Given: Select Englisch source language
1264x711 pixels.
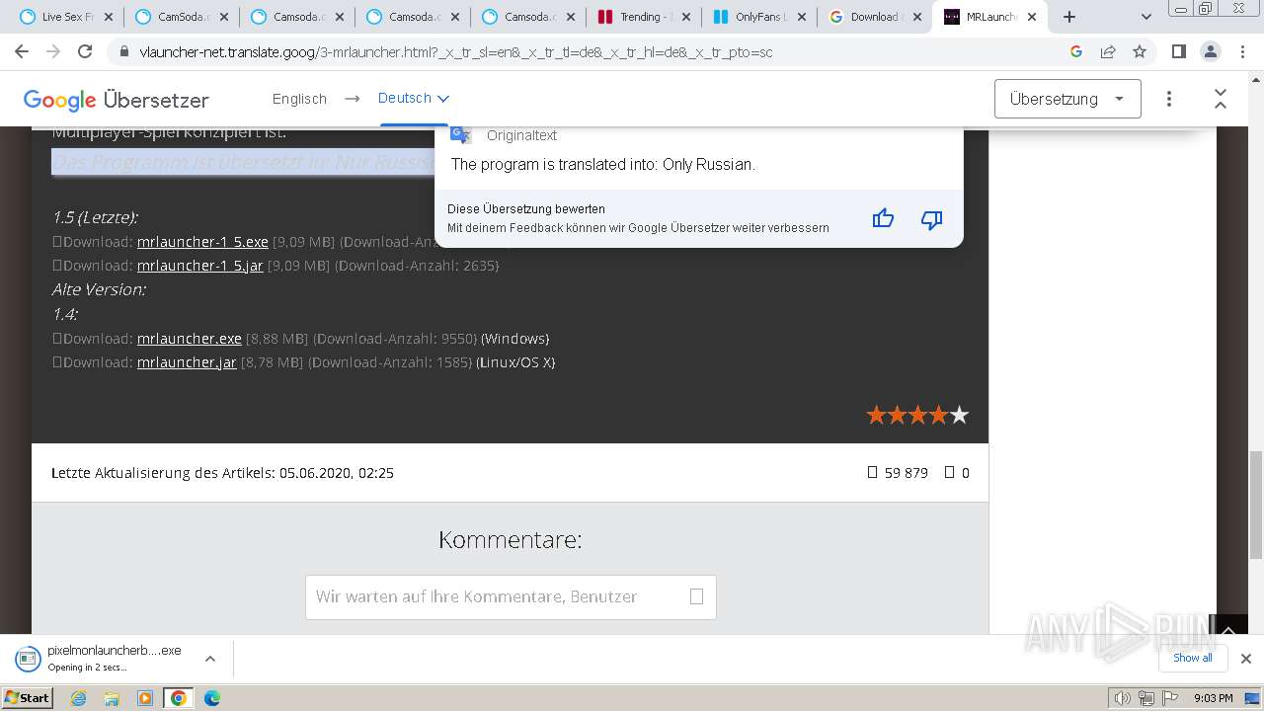Looking at the screenshot, I should (x=299, y=99).
